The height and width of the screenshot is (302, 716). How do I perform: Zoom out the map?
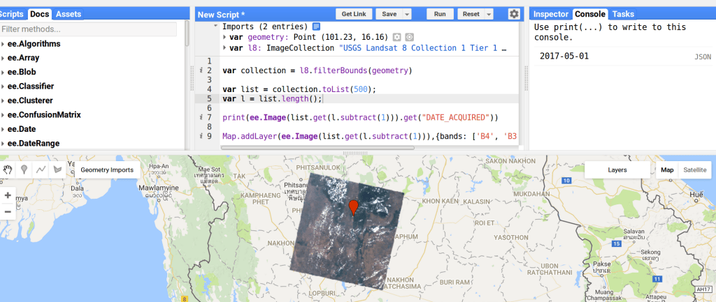coord(8,211)
